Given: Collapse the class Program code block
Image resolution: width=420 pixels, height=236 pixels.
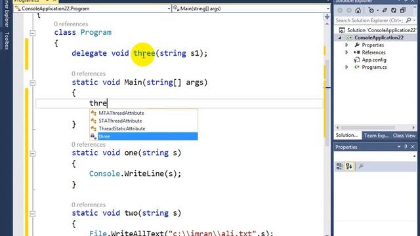Looking at the screenshot, I should pyautogui.click(x=32, y=33).
